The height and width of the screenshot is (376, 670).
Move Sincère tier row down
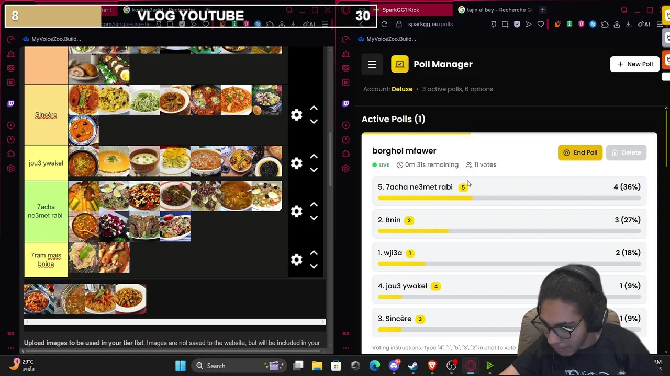point(314,121)
